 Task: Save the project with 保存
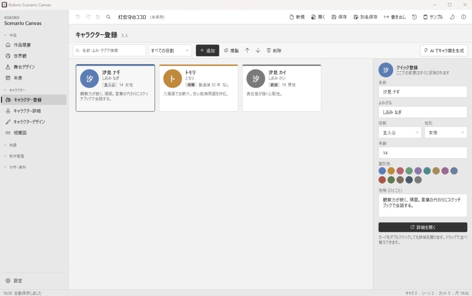coord(339,17)
